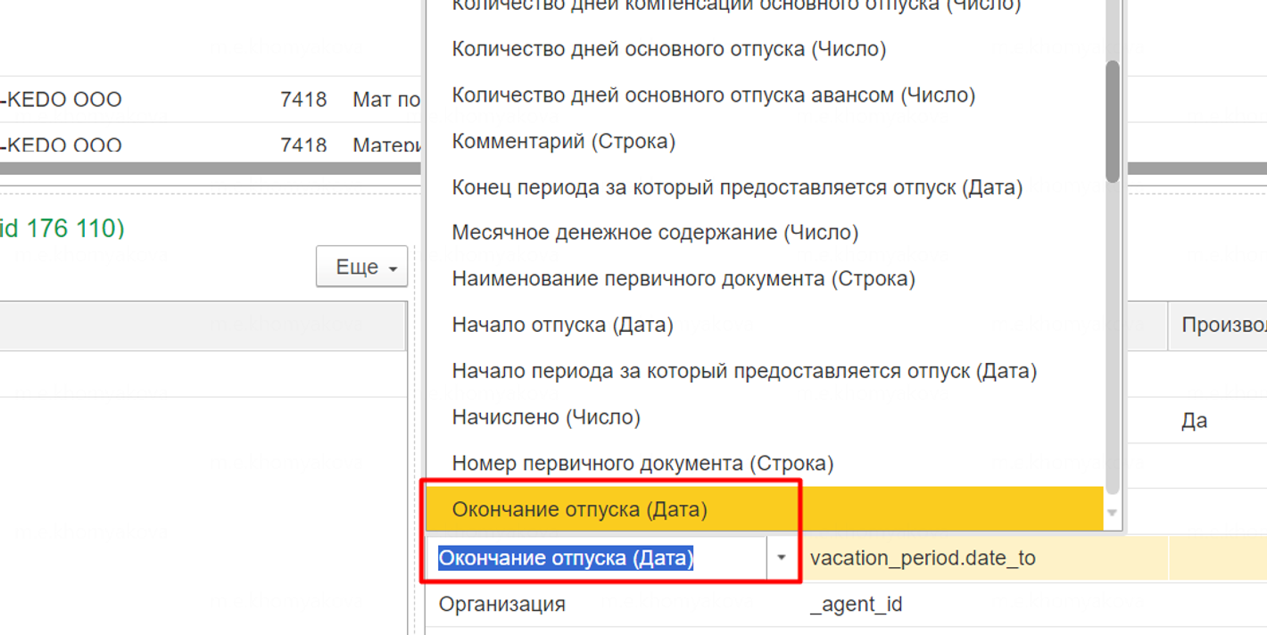
Task: Pick 'Начислено (Число)' from dropdown list
Action: (545, 417)
